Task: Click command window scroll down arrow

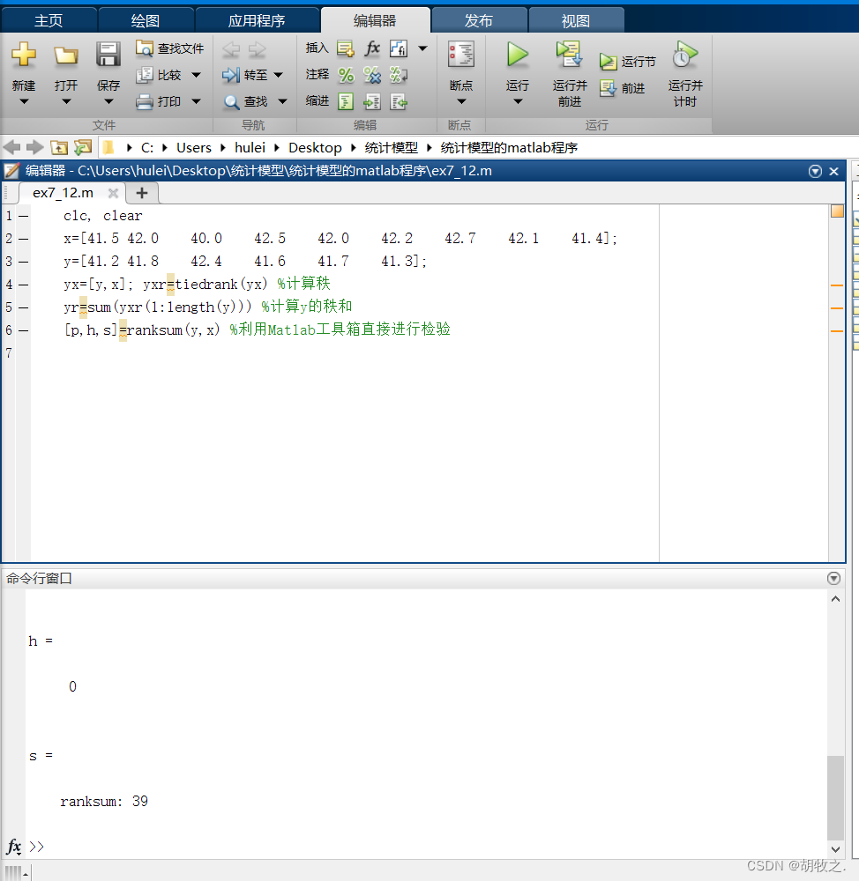Action: point(836,849)
